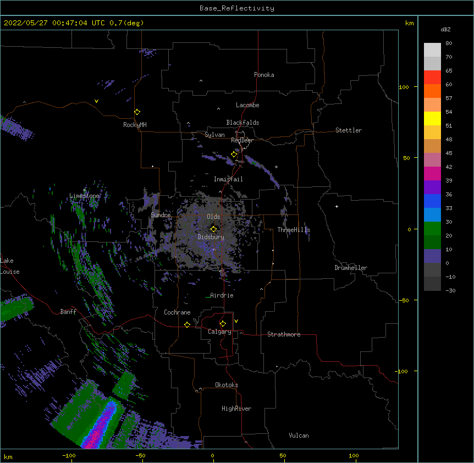474x463 pixels.
Task: Click the Limestone label
Action: tap(84, 196)
